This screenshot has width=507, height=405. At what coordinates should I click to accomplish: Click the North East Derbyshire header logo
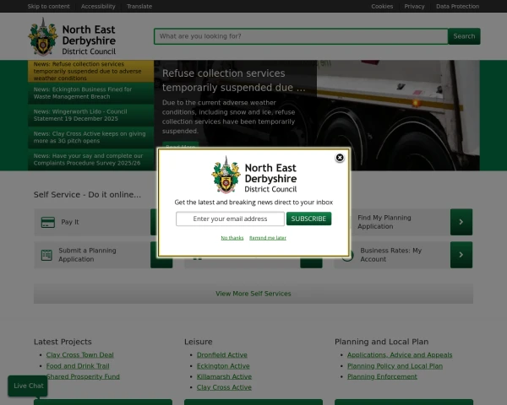[x=72, y=37]
